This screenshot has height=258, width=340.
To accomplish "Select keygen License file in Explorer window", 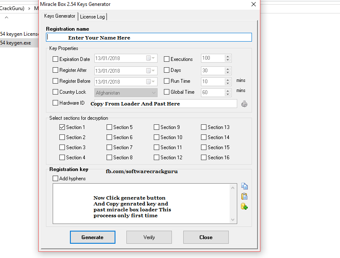I will point(19,34).
